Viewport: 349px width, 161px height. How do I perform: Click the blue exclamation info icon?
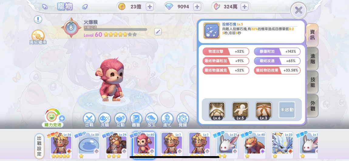click(x=38, y=19)
